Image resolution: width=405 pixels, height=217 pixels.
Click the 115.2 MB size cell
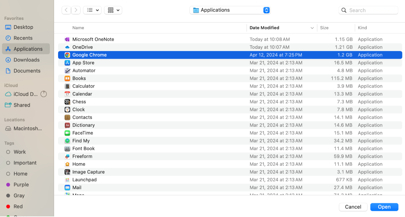[342, 78]
